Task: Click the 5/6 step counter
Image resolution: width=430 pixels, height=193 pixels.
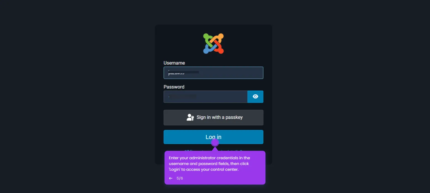Action: (x=180, y=178)
